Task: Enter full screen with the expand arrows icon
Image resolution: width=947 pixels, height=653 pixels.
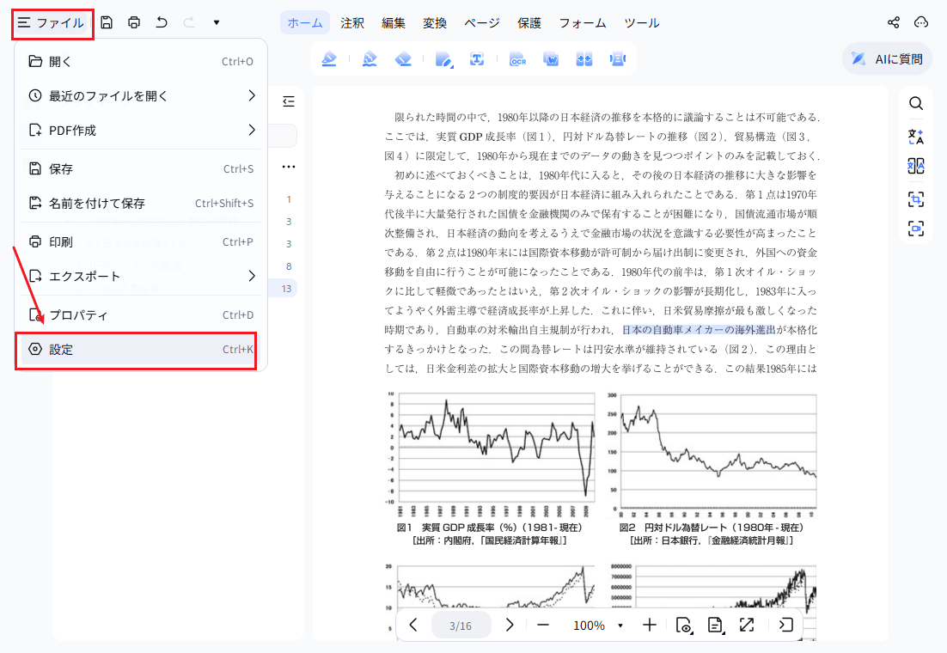Action: coord(747,626)
